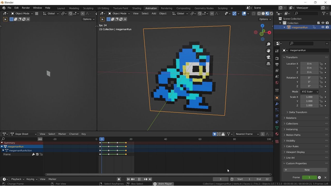The height and width of the screenshot is (186, 331).
Task: Switch to the Shading workspace tab
Action: pos(137,8)
